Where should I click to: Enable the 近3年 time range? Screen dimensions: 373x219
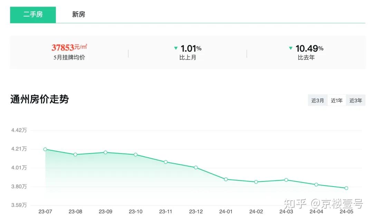coord(356,100)
